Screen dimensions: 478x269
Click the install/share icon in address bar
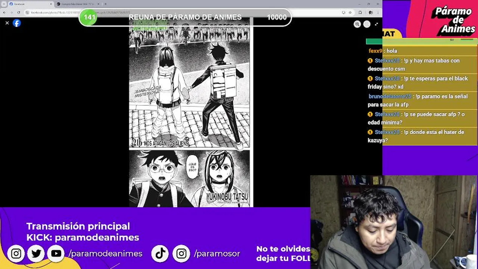tap(343, 12)
